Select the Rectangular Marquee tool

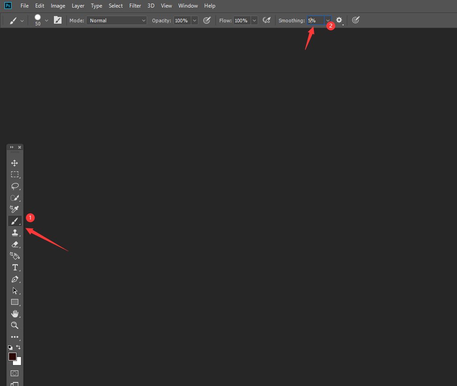pos(15,174)
